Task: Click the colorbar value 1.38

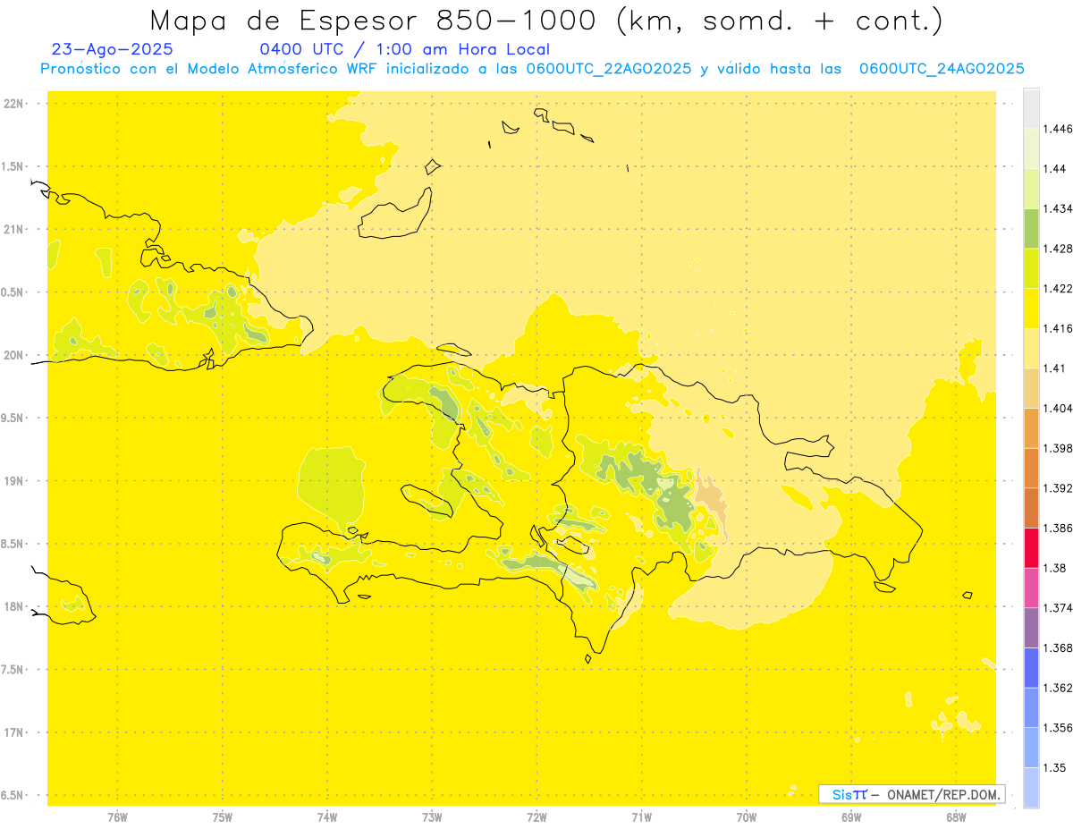Action: pos(1055,568)
